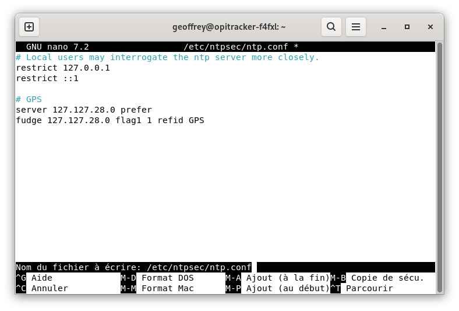Click the window title geoffrey@opitracker-f4fxl
459x311 pixels.
[229, 27]
